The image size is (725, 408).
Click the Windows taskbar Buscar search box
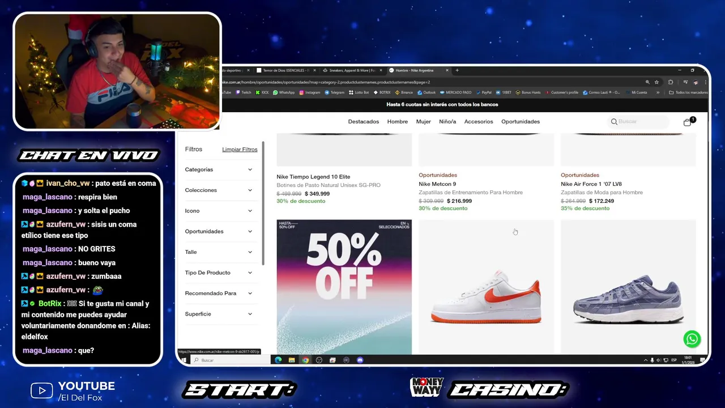coord(229,360)
